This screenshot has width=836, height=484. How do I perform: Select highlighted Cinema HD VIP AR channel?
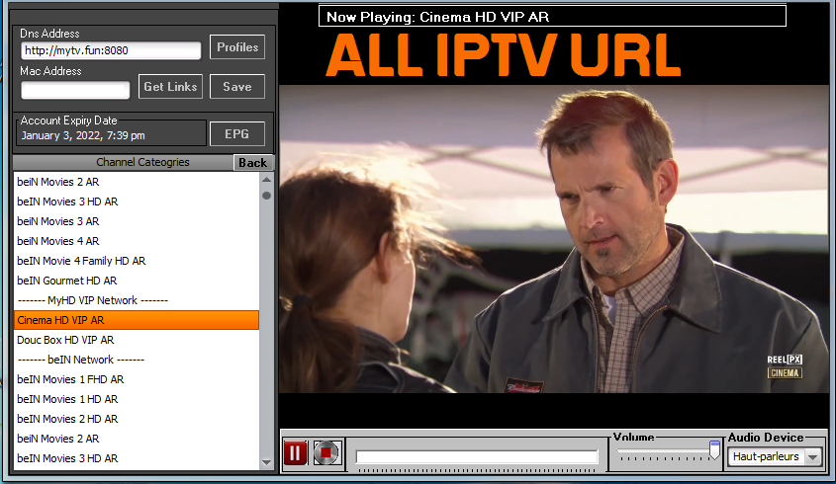(137, 320)
